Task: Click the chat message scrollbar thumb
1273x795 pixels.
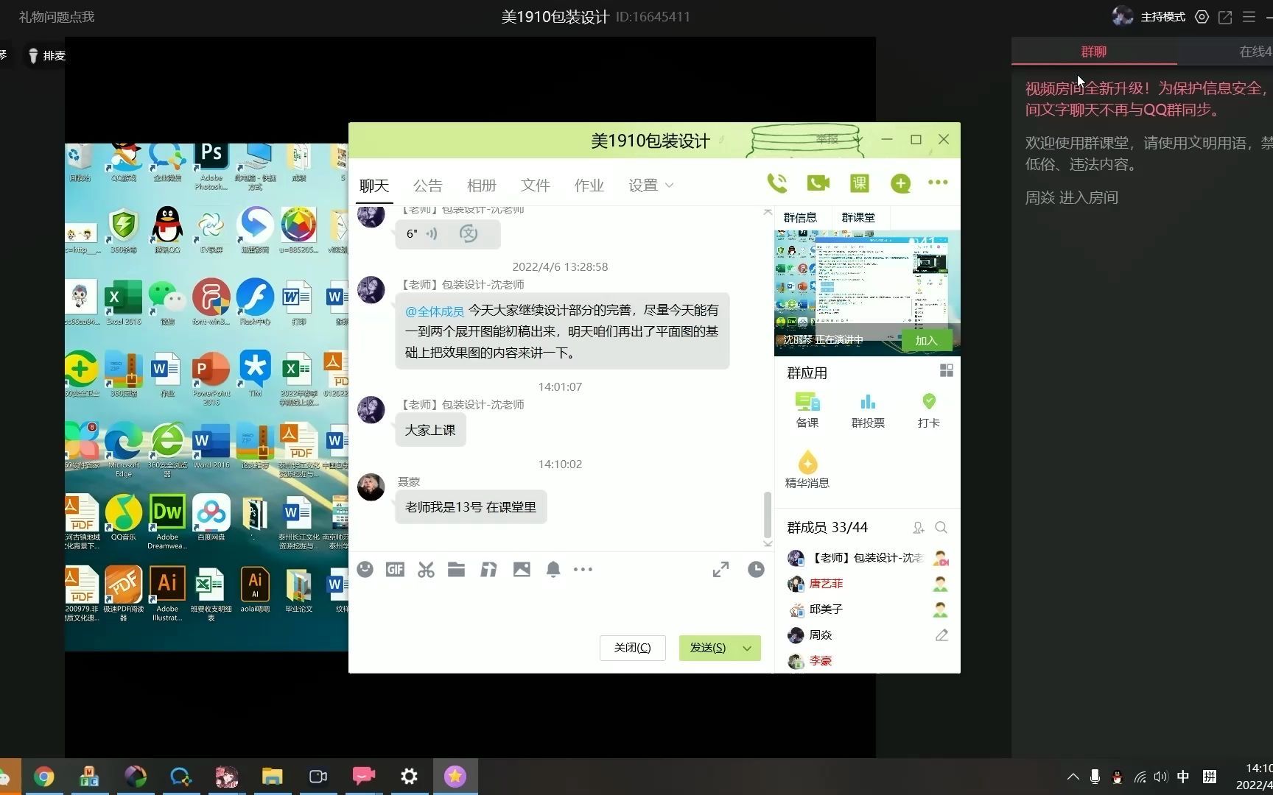Action: [x=768, y=514]
